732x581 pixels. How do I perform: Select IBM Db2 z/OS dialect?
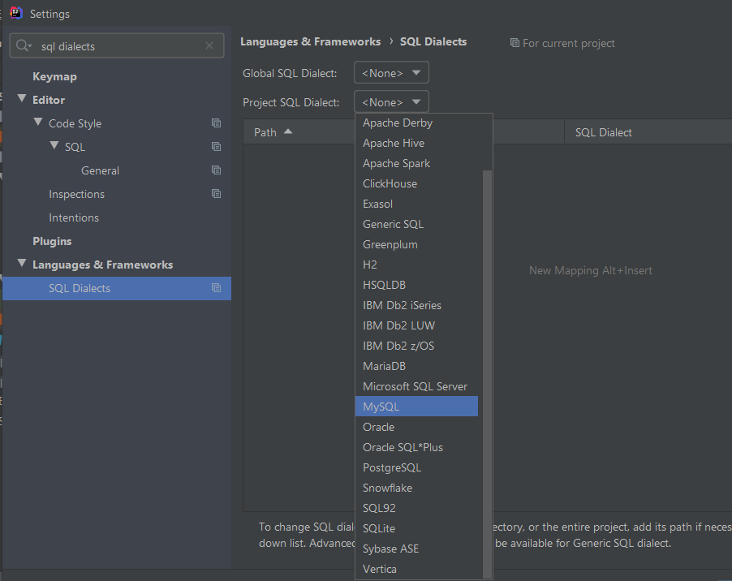416,346
